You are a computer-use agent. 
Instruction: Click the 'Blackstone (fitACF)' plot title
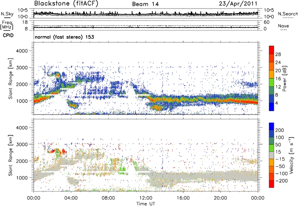point(66,4)
